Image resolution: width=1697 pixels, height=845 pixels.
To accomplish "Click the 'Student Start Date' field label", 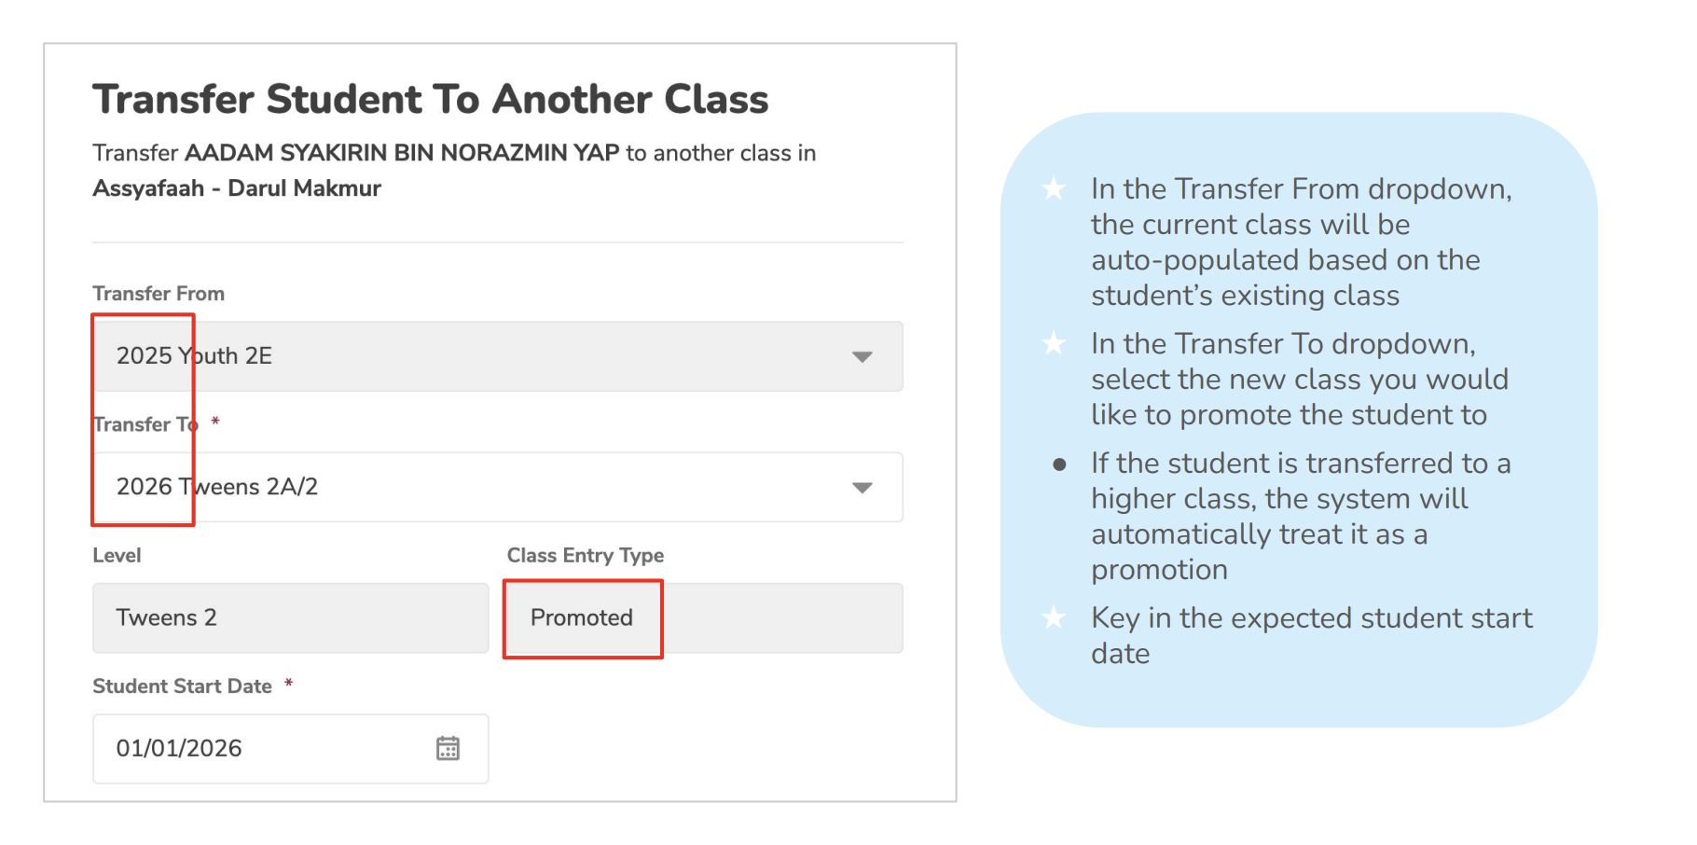I will [182, 686].
